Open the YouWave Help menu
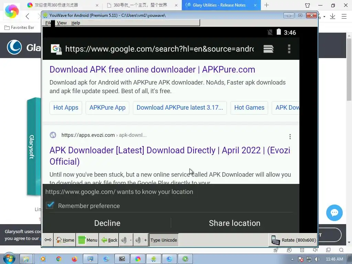Image resolution: width=352 pixels, height=264 pixels. (x=76, y=23)
